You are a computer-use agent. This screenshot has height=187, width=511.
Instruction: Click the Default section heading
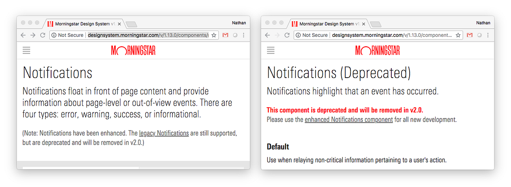point(278,147)
